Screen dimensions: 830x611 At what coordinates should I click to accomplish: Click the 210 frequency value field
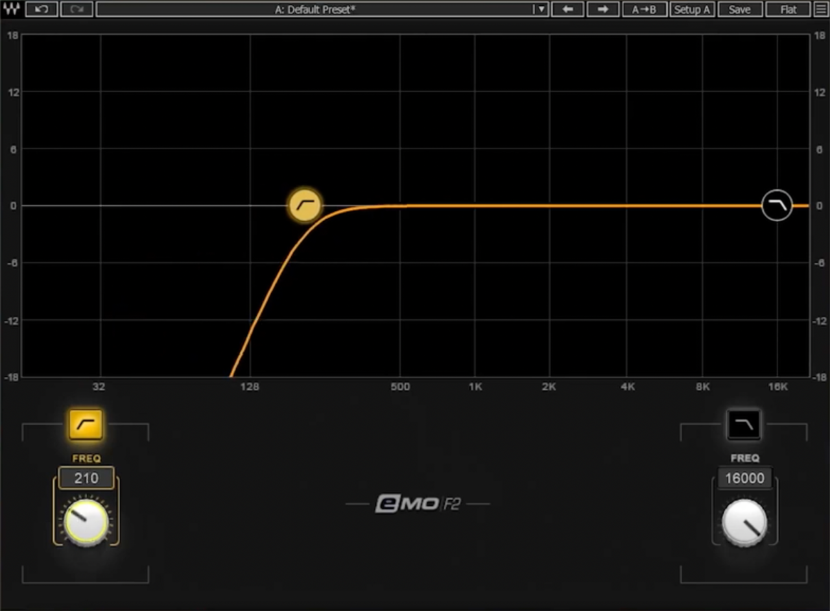tap(86, 478)
